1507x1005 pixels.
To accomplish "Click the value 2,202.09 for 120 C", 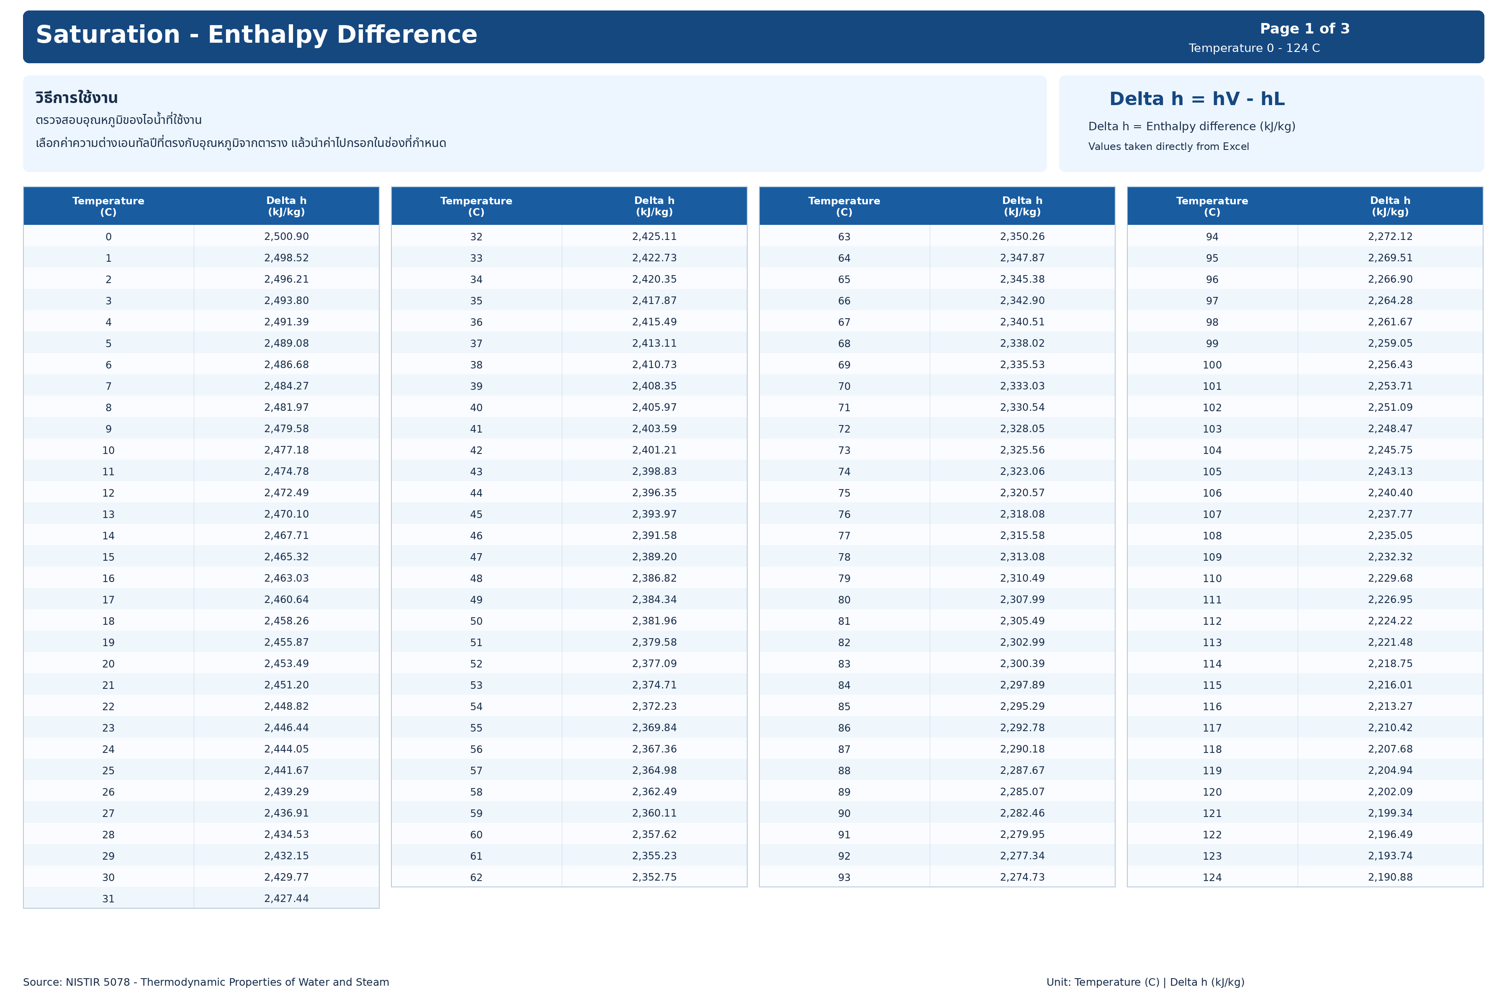I will (x=1390, y=791).
